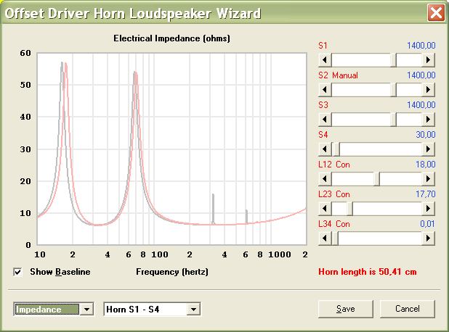Click the L12 Con label

[x=334, y=165]
